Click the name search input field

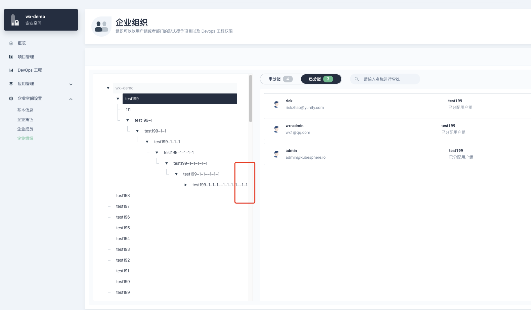385,79
